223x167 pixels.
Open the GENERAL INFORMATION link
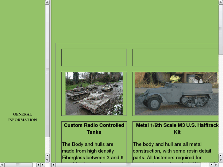point(22,117)
